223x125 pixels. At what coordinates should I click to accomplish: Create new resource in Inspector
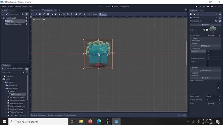point(191,14)
